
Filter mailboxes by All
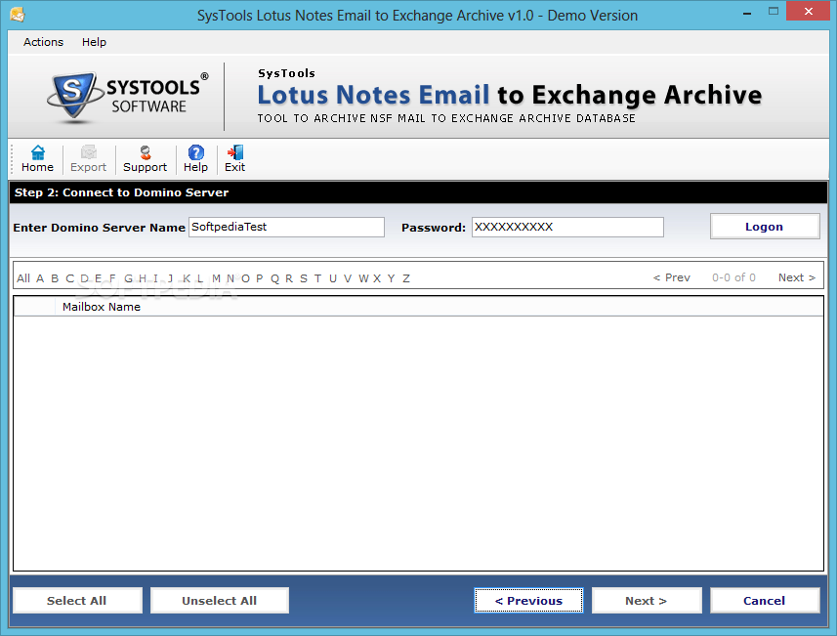click(x=23, y=278)
